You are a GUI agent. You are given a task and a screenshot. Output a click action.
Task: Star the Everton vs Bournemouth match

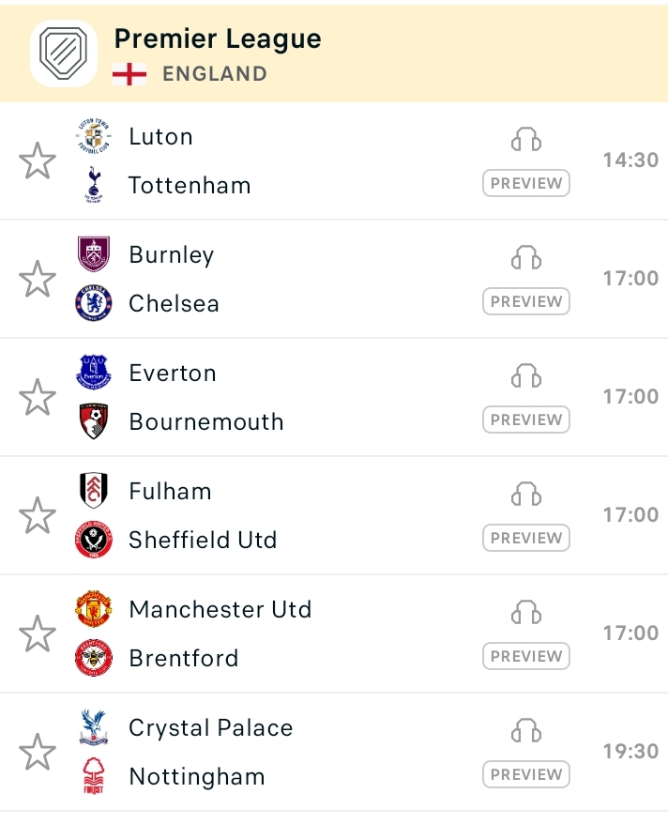point(38,397)
